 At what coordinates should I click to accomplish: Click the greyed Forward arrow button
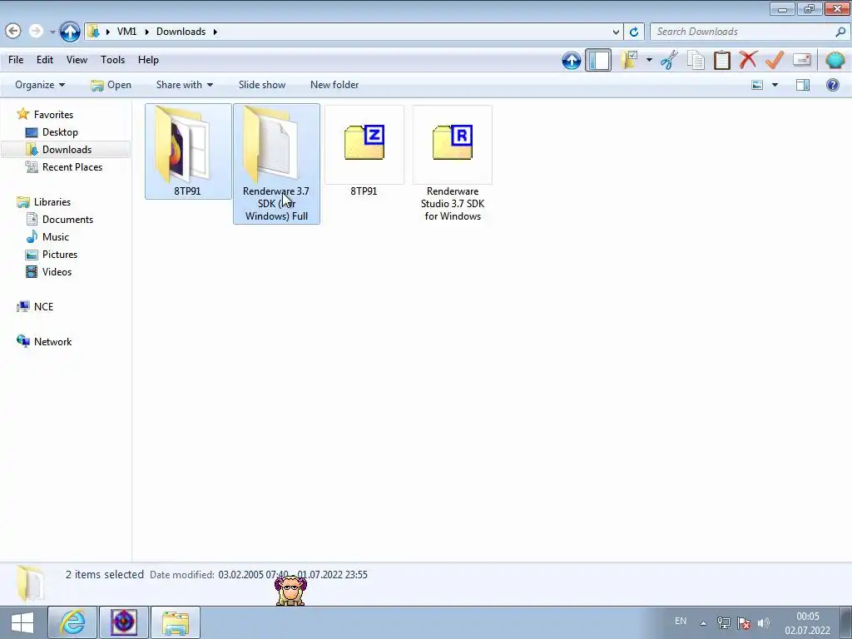[x=36, y=31]
